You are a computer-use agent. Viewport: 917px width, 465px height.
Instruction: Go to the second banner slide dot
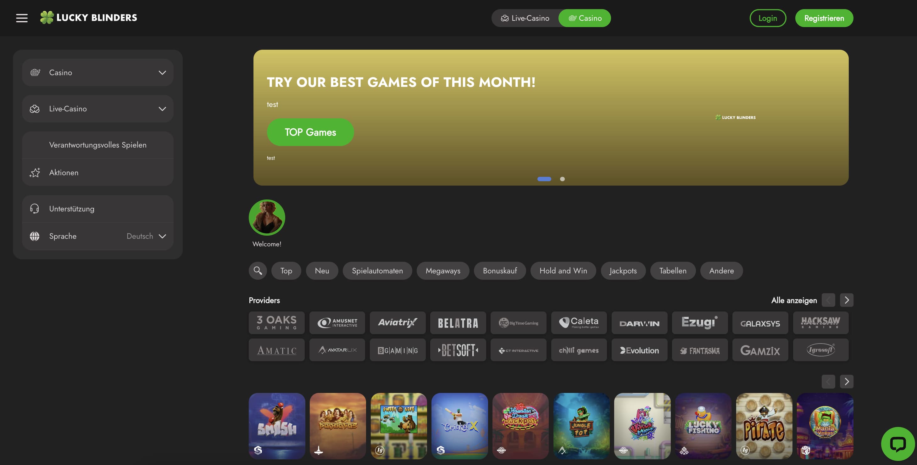[x=563, y=179]
